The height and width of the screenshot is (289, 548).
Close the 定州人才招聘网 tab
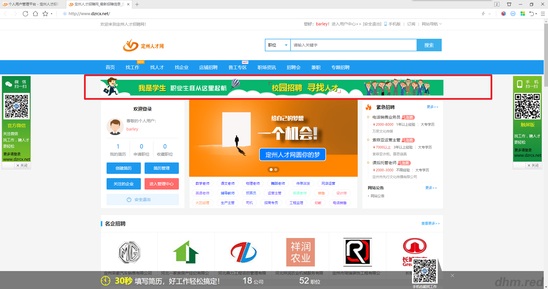[x=128, y=4]
